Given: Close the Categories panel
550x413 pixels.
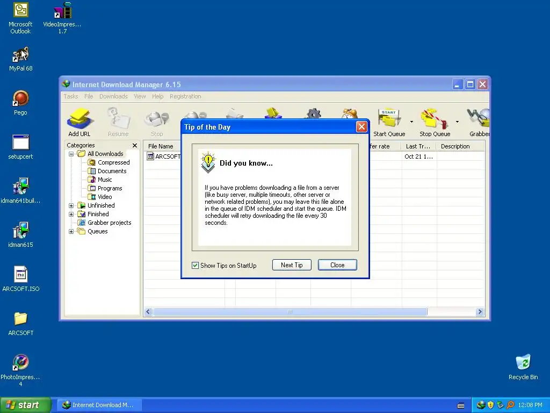Looking at the screenshot, I should pyautogui.click(x=135, y=145).
